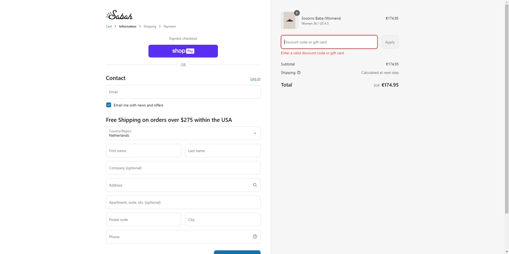Click the Sabah logo
Viewport: 509px width, 254px height.
tap(119, 15)
